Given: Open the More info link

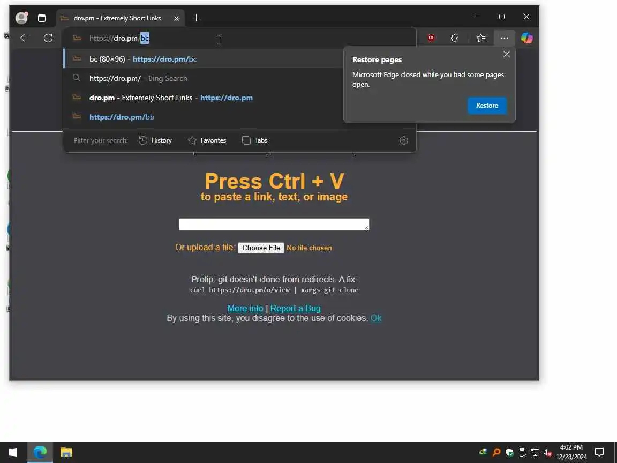Looking at the screenshot, I should pyautogui.click(x=245, y=308).
